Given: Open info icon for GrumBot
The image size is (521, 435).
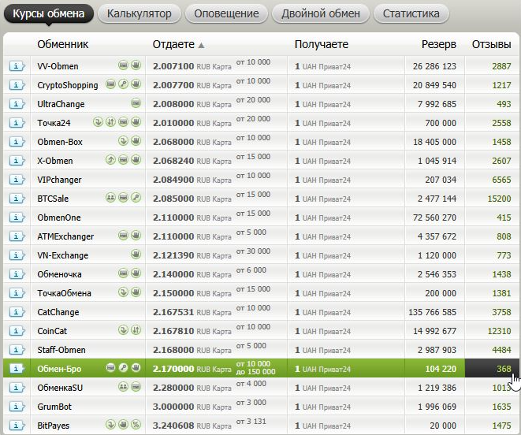Looking at the screenshot, I should pyautogui.click(x=17, y=407).
